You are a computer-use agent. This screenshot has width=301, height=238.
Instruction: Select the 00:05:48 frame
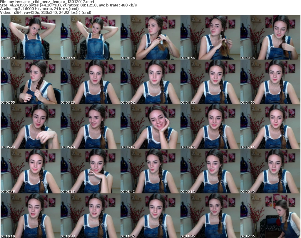[91, 127]
